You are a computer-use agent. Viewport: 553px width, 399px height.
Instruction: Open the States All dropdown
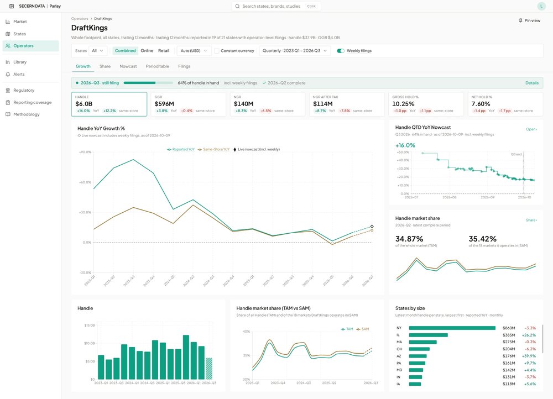98,51
